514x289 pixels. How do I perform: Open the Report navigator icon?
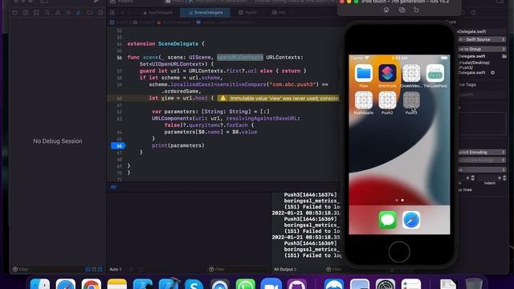pos(100,13)
